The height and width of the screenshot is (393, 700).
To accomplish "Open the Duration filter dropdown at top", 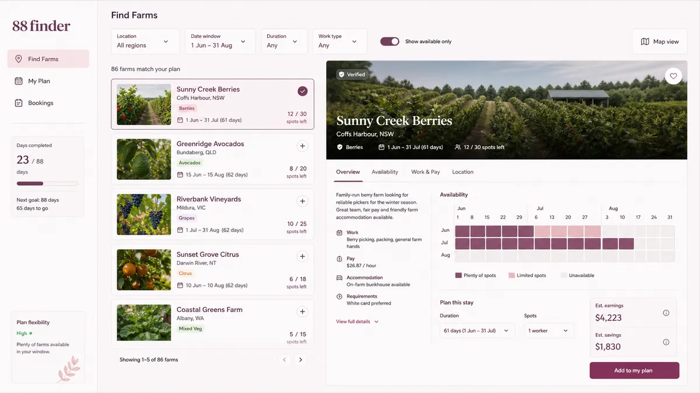I will pos(283,41).
